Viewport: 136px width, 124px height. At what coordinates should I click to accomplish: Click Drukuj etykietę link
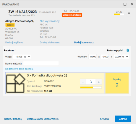pos(14,42)
